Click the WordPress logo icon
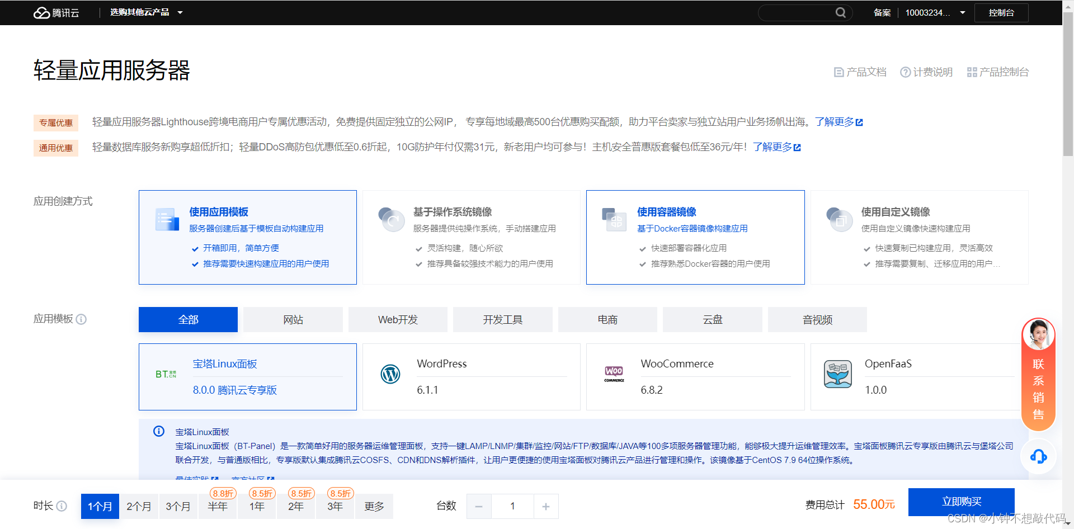 pyautogui.click(x=390, y=374)
